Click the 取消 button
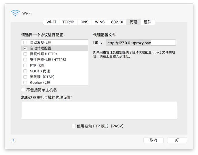This screenshot has width=198, height=155. coord(154,140)
